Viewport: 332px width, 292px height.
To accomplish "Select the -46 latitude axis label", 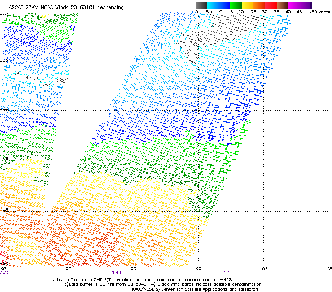I will 4,159.
